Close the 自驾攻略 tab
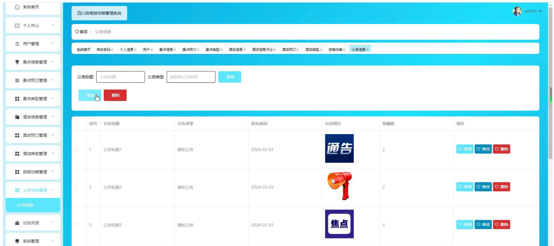This screenshot has height=246, width=554. pos(344,50)
